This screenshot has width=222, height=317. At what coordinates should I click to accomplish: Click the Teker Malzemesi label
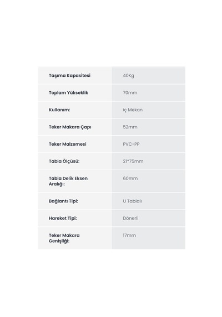tap(67, 144)
